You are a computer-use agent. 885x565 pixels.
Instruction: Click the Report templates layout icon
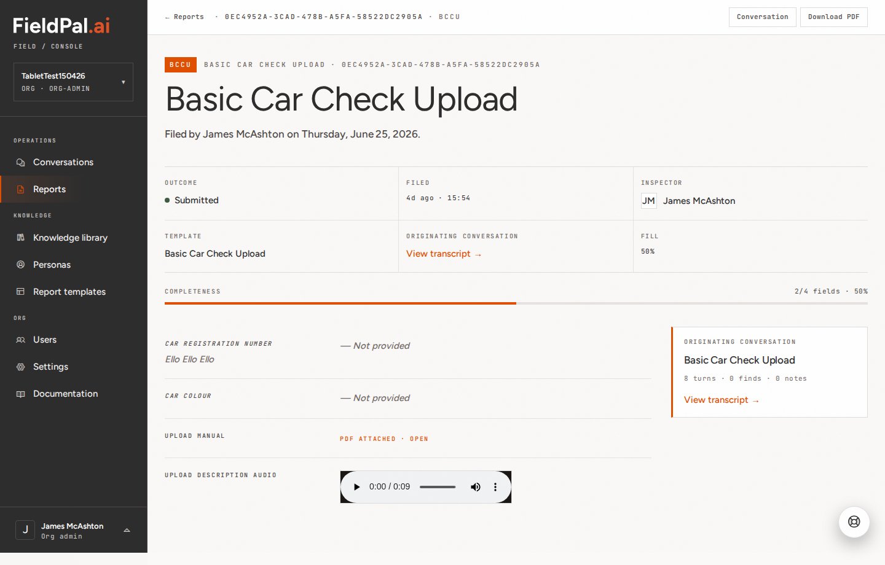[20, 292]
